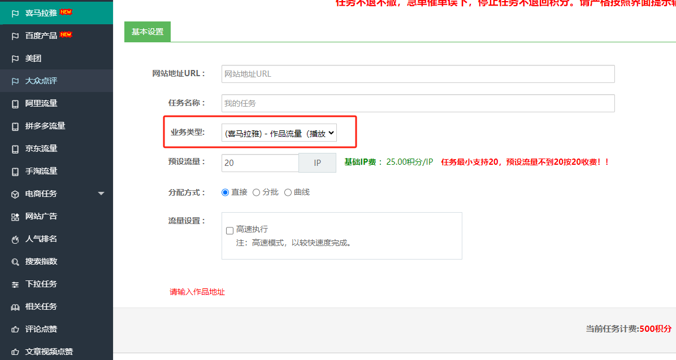Viewport: 676px width, 360px height.
Task: Open 拼多多流量 in the sidebar
Action: point(57,126)
